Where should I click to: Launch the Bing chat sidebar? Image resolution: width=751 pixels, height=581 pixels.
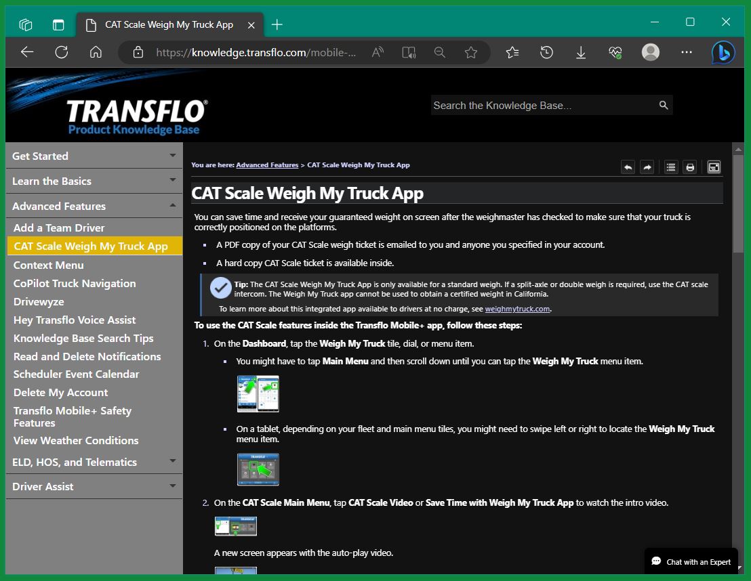pos(723,52)
